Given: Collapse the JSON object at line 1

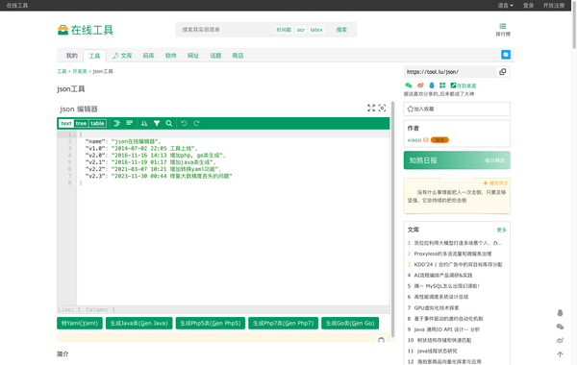Looking at the screenshot, I should (x=74, y=134).
